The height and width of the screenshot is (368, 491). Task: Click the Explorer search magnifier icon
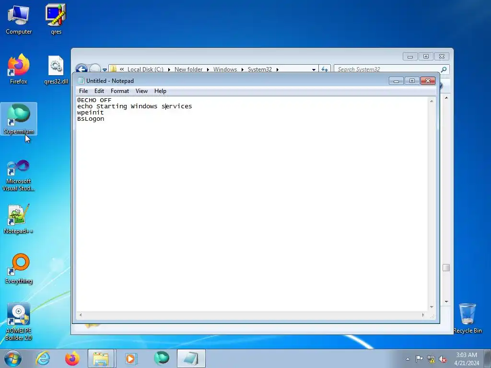[x=444, y=69]
